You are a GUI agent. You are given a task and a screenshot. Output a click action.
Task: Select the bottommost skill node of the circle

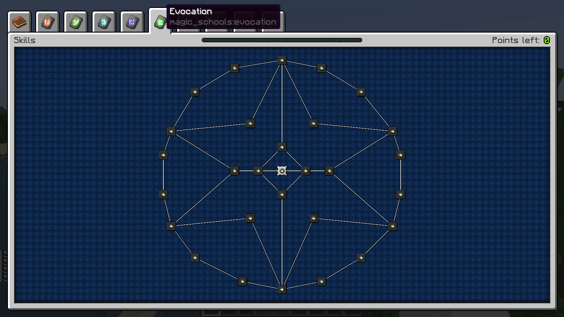click(281, 289)
